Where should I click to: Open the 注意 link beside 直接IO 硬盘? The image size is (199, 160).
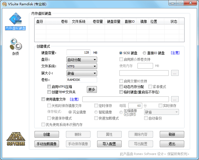[x=175, y=53]
